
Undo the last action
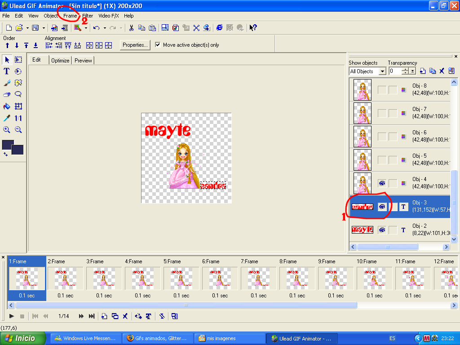pyautogui.click(x=97, y=28)
